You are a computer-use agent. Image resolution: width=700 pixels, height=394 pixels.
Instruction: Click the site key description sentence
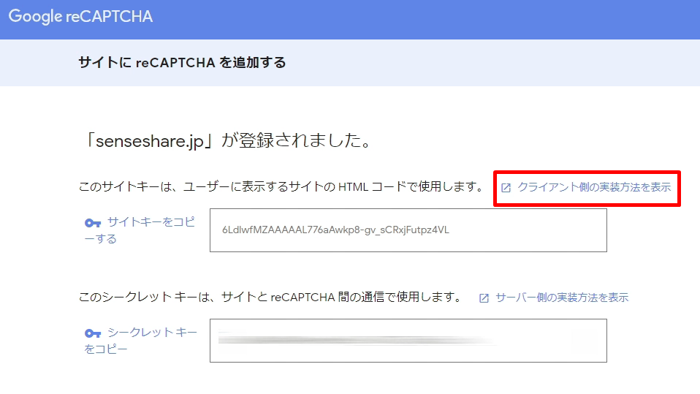pos(281,186)
